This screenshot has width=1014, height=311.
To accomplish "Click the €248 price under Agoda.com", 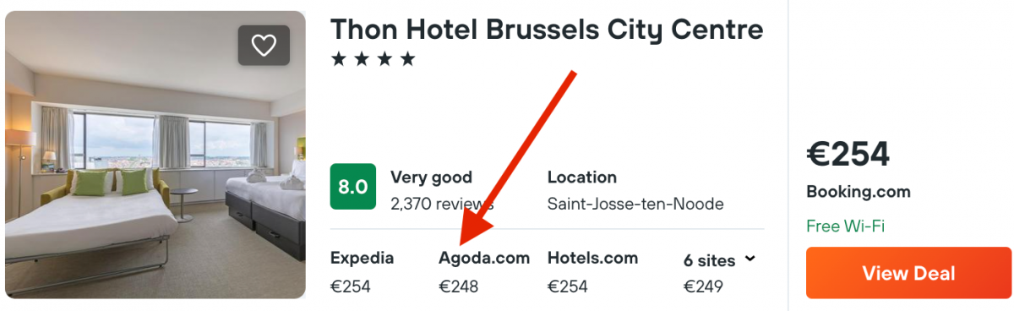I will tap(459, 286).
